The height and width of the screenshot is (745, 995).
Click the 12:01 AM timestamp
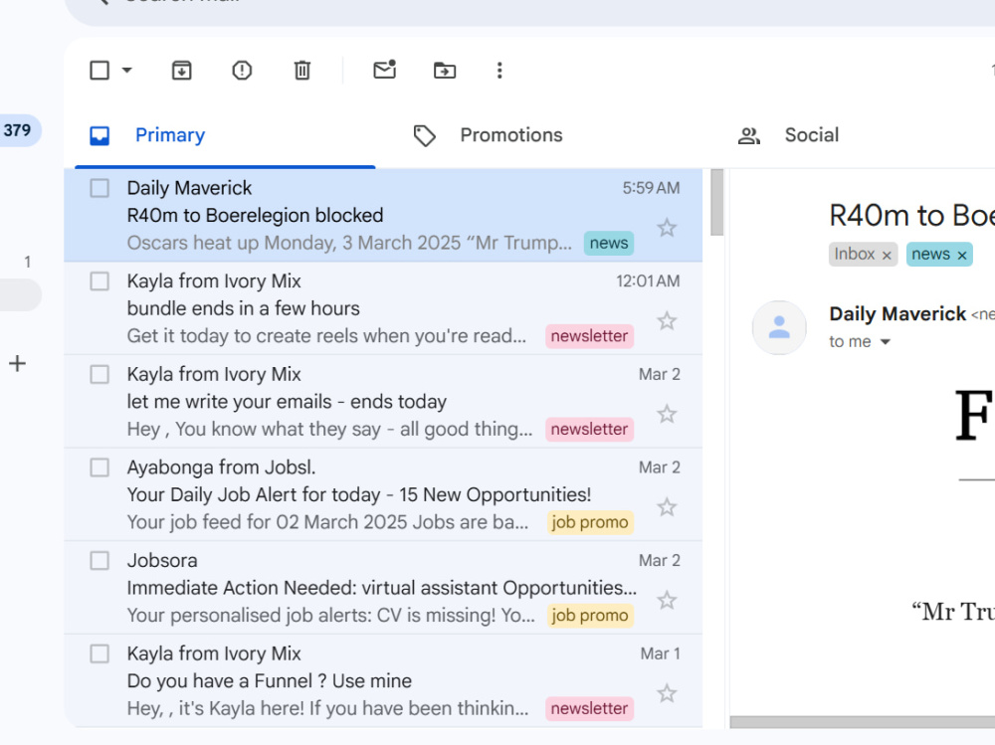648,281
